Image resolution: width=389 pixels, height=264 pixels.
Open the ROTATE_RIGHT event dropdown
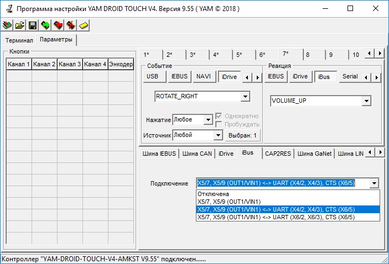click(245, 97)
